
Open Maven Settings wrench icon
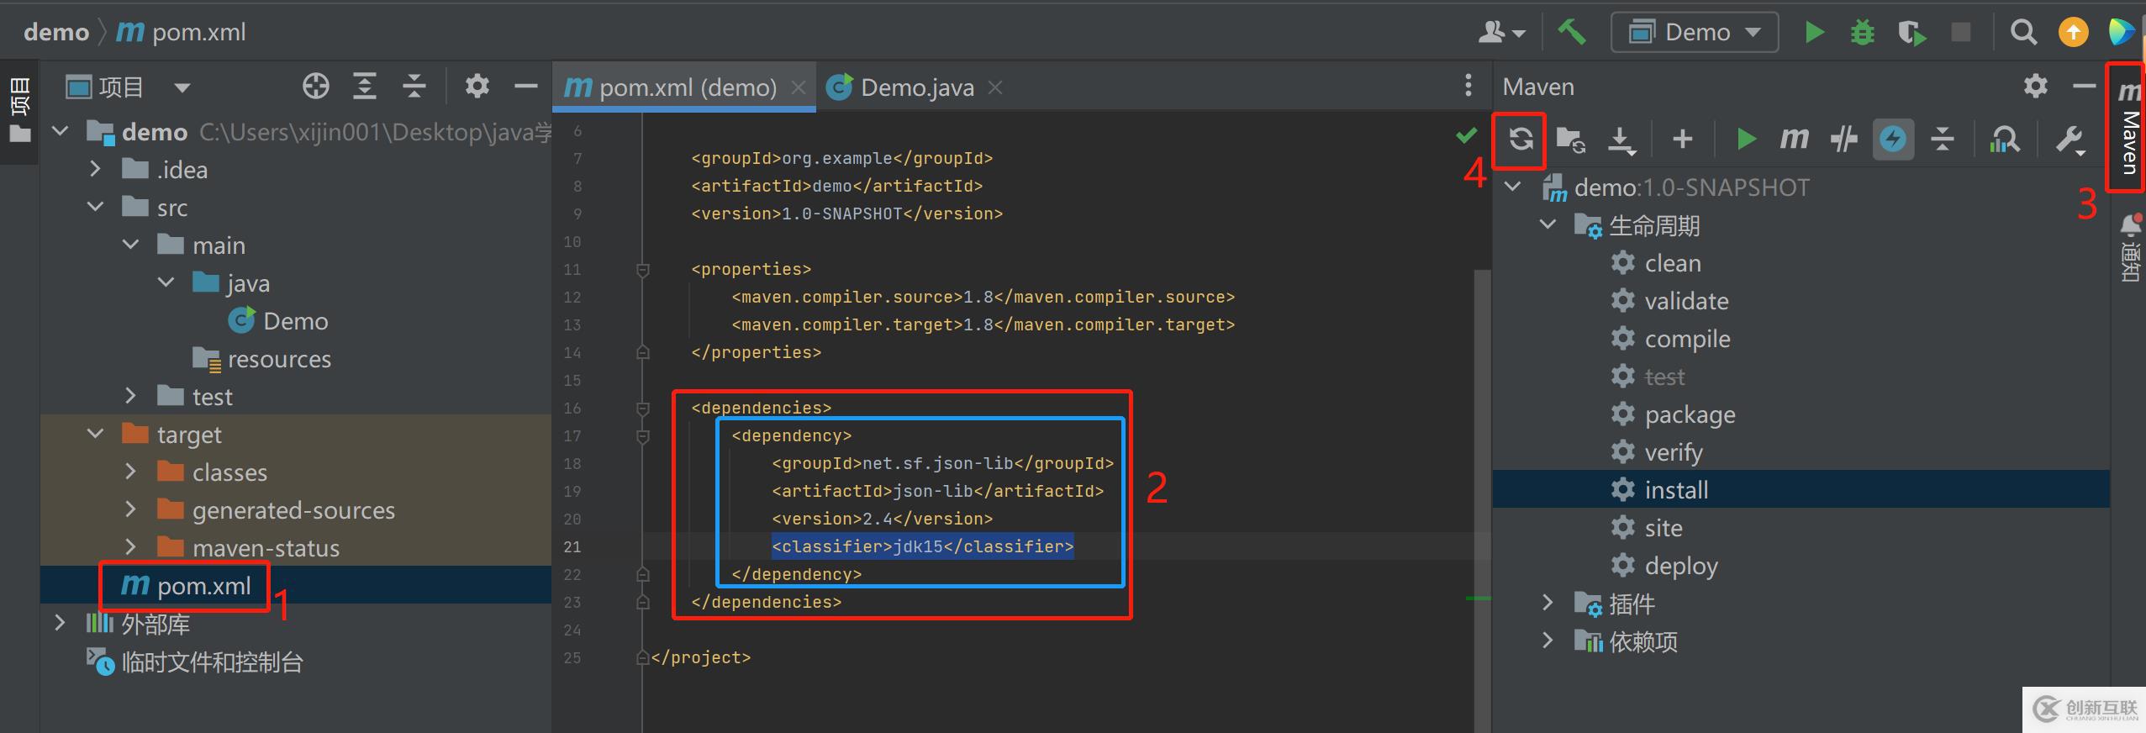tap(2070, 140)
